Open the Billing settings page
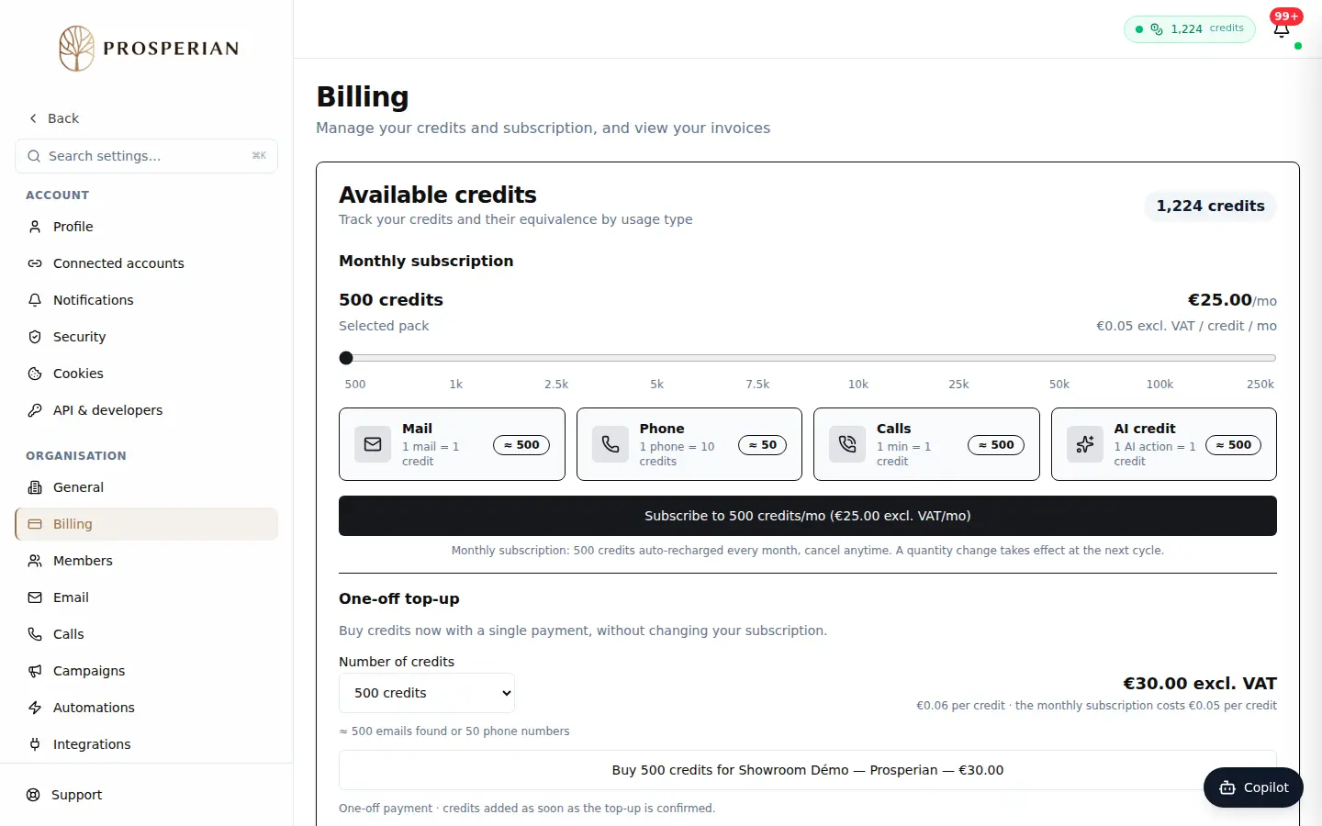Viewport: 1322px width, 826px height. (x=147, y=524)
